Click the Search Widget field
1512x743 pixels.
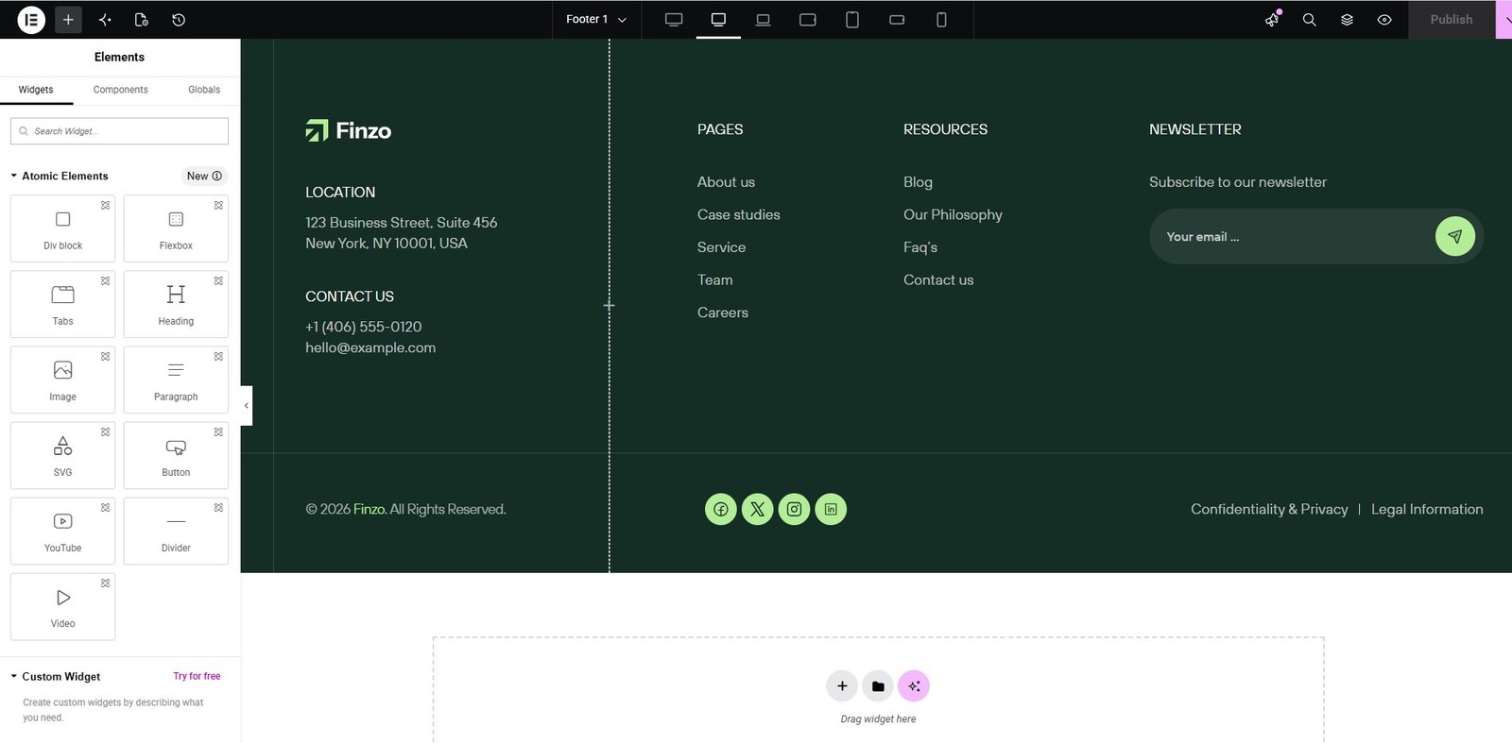coord(119,131)
